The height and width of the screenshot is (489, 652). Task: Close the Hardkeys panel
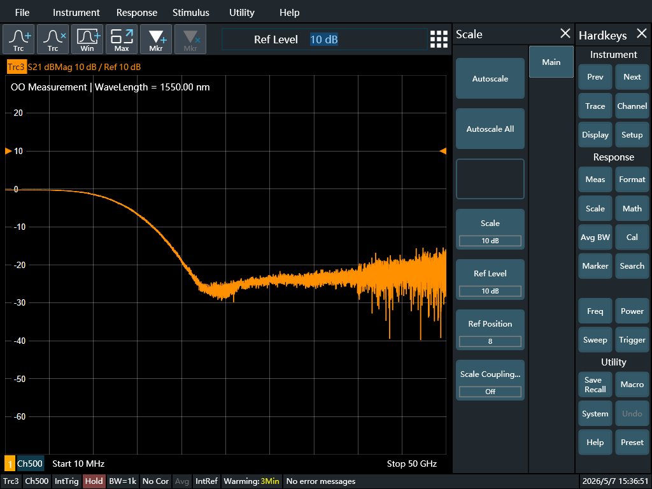[642, 33]
